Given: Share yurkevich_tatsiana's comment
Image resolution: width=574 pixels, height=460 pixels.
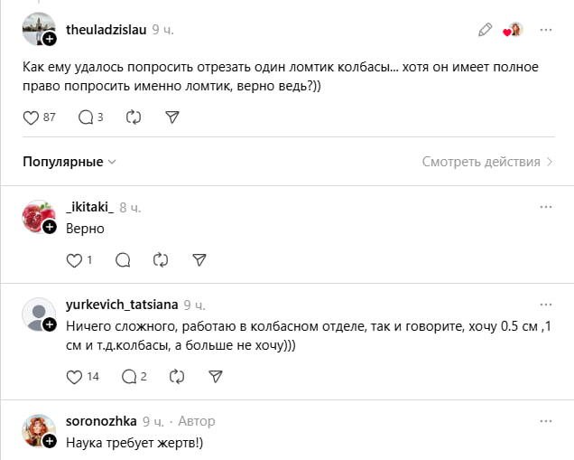Looking at the screenshot, I should point(216,376).
